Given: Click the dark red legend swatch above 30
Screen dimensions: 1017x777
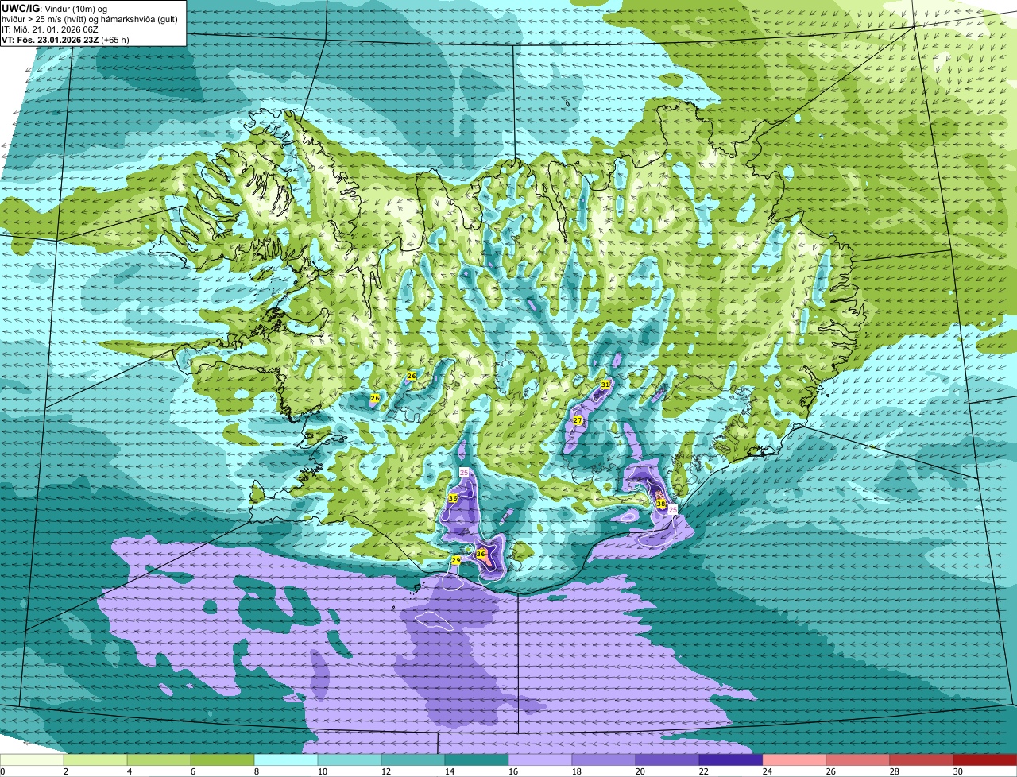Looking at the screenshot, I should click(985, 760).
